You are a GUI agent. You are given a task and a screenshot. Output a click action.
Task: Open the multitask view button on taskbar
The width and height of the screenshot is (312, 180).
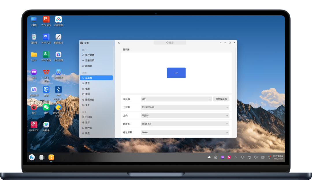coord(42,157)
